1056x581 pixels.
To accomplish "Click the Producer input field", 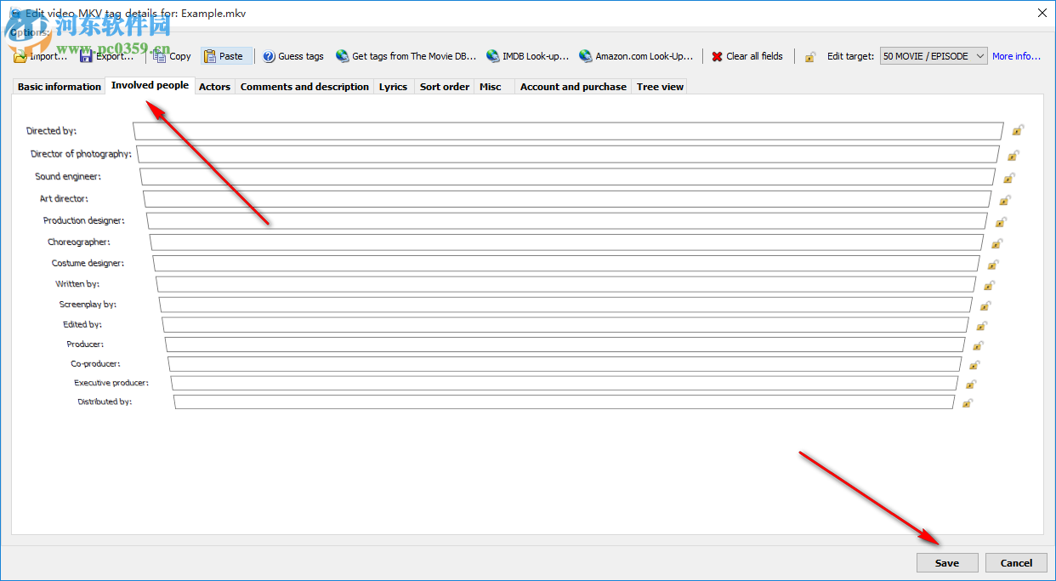I will [565, 344].
